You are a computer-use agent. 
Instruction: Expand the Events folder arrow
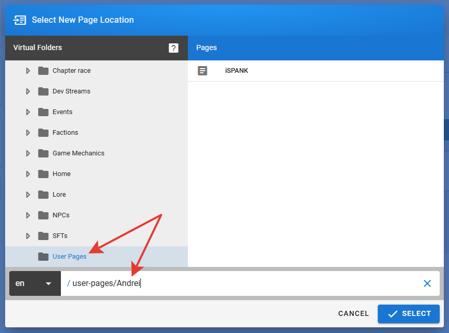pos(28,112)
